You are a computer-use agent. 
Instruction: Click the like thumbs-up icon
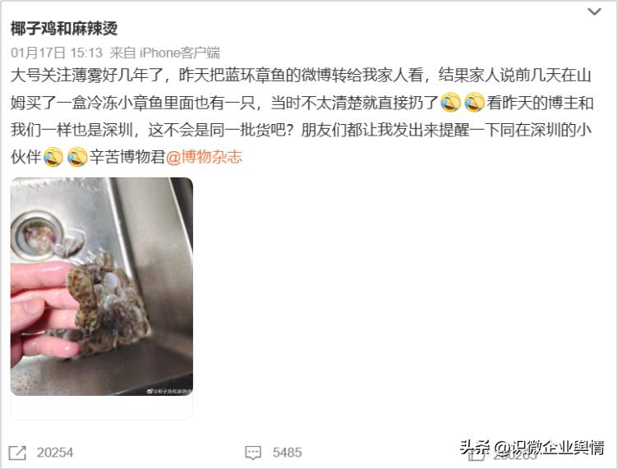[476, 456]
